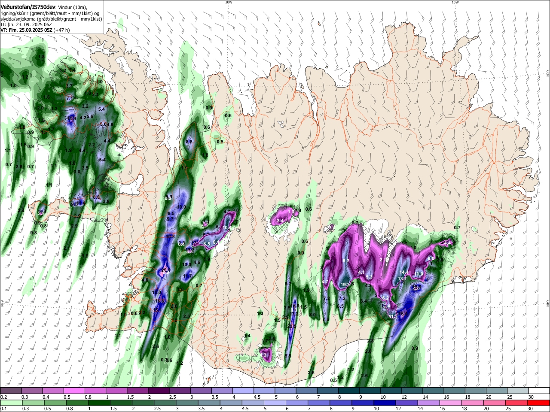Click the 13.1 precipitation value on the map
The image size is (550, 412).
point(402,279)
